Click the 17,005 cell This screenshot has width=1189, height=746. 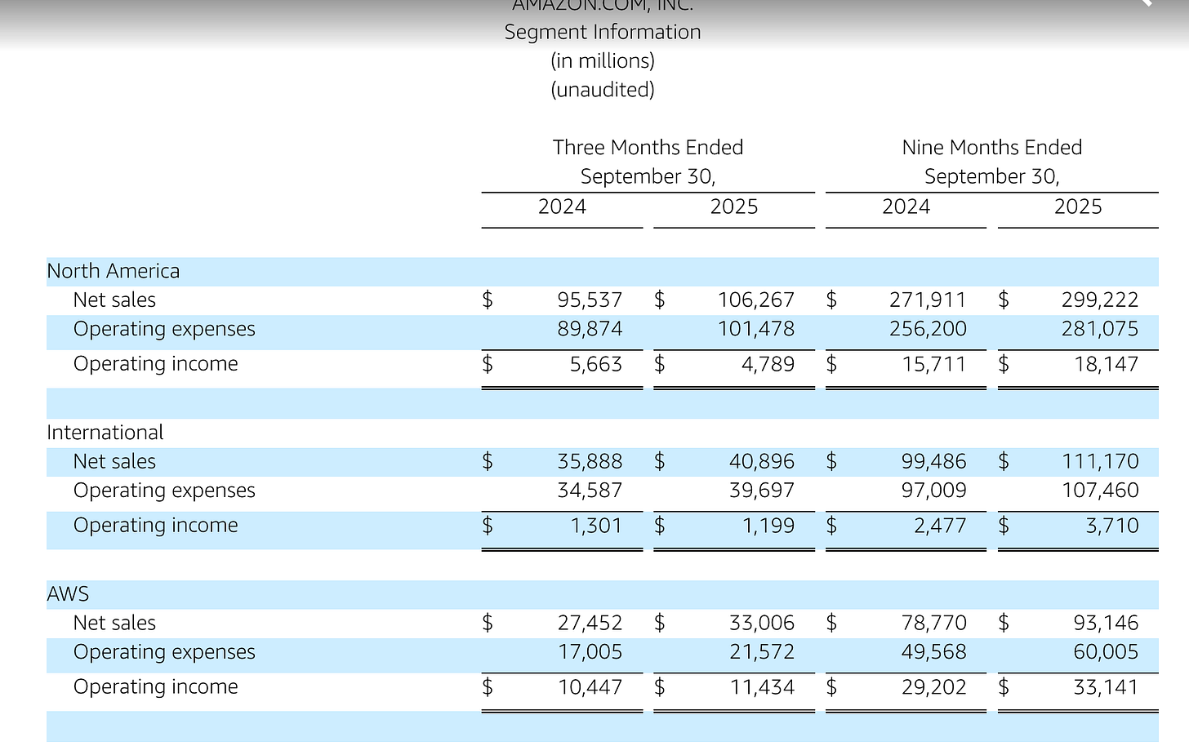coord(590,652)
